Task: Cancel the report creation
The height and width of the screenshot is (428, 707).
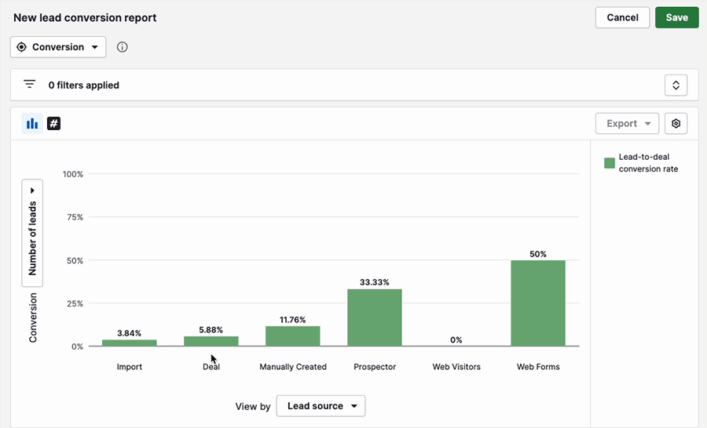Action: click(622, 17)
